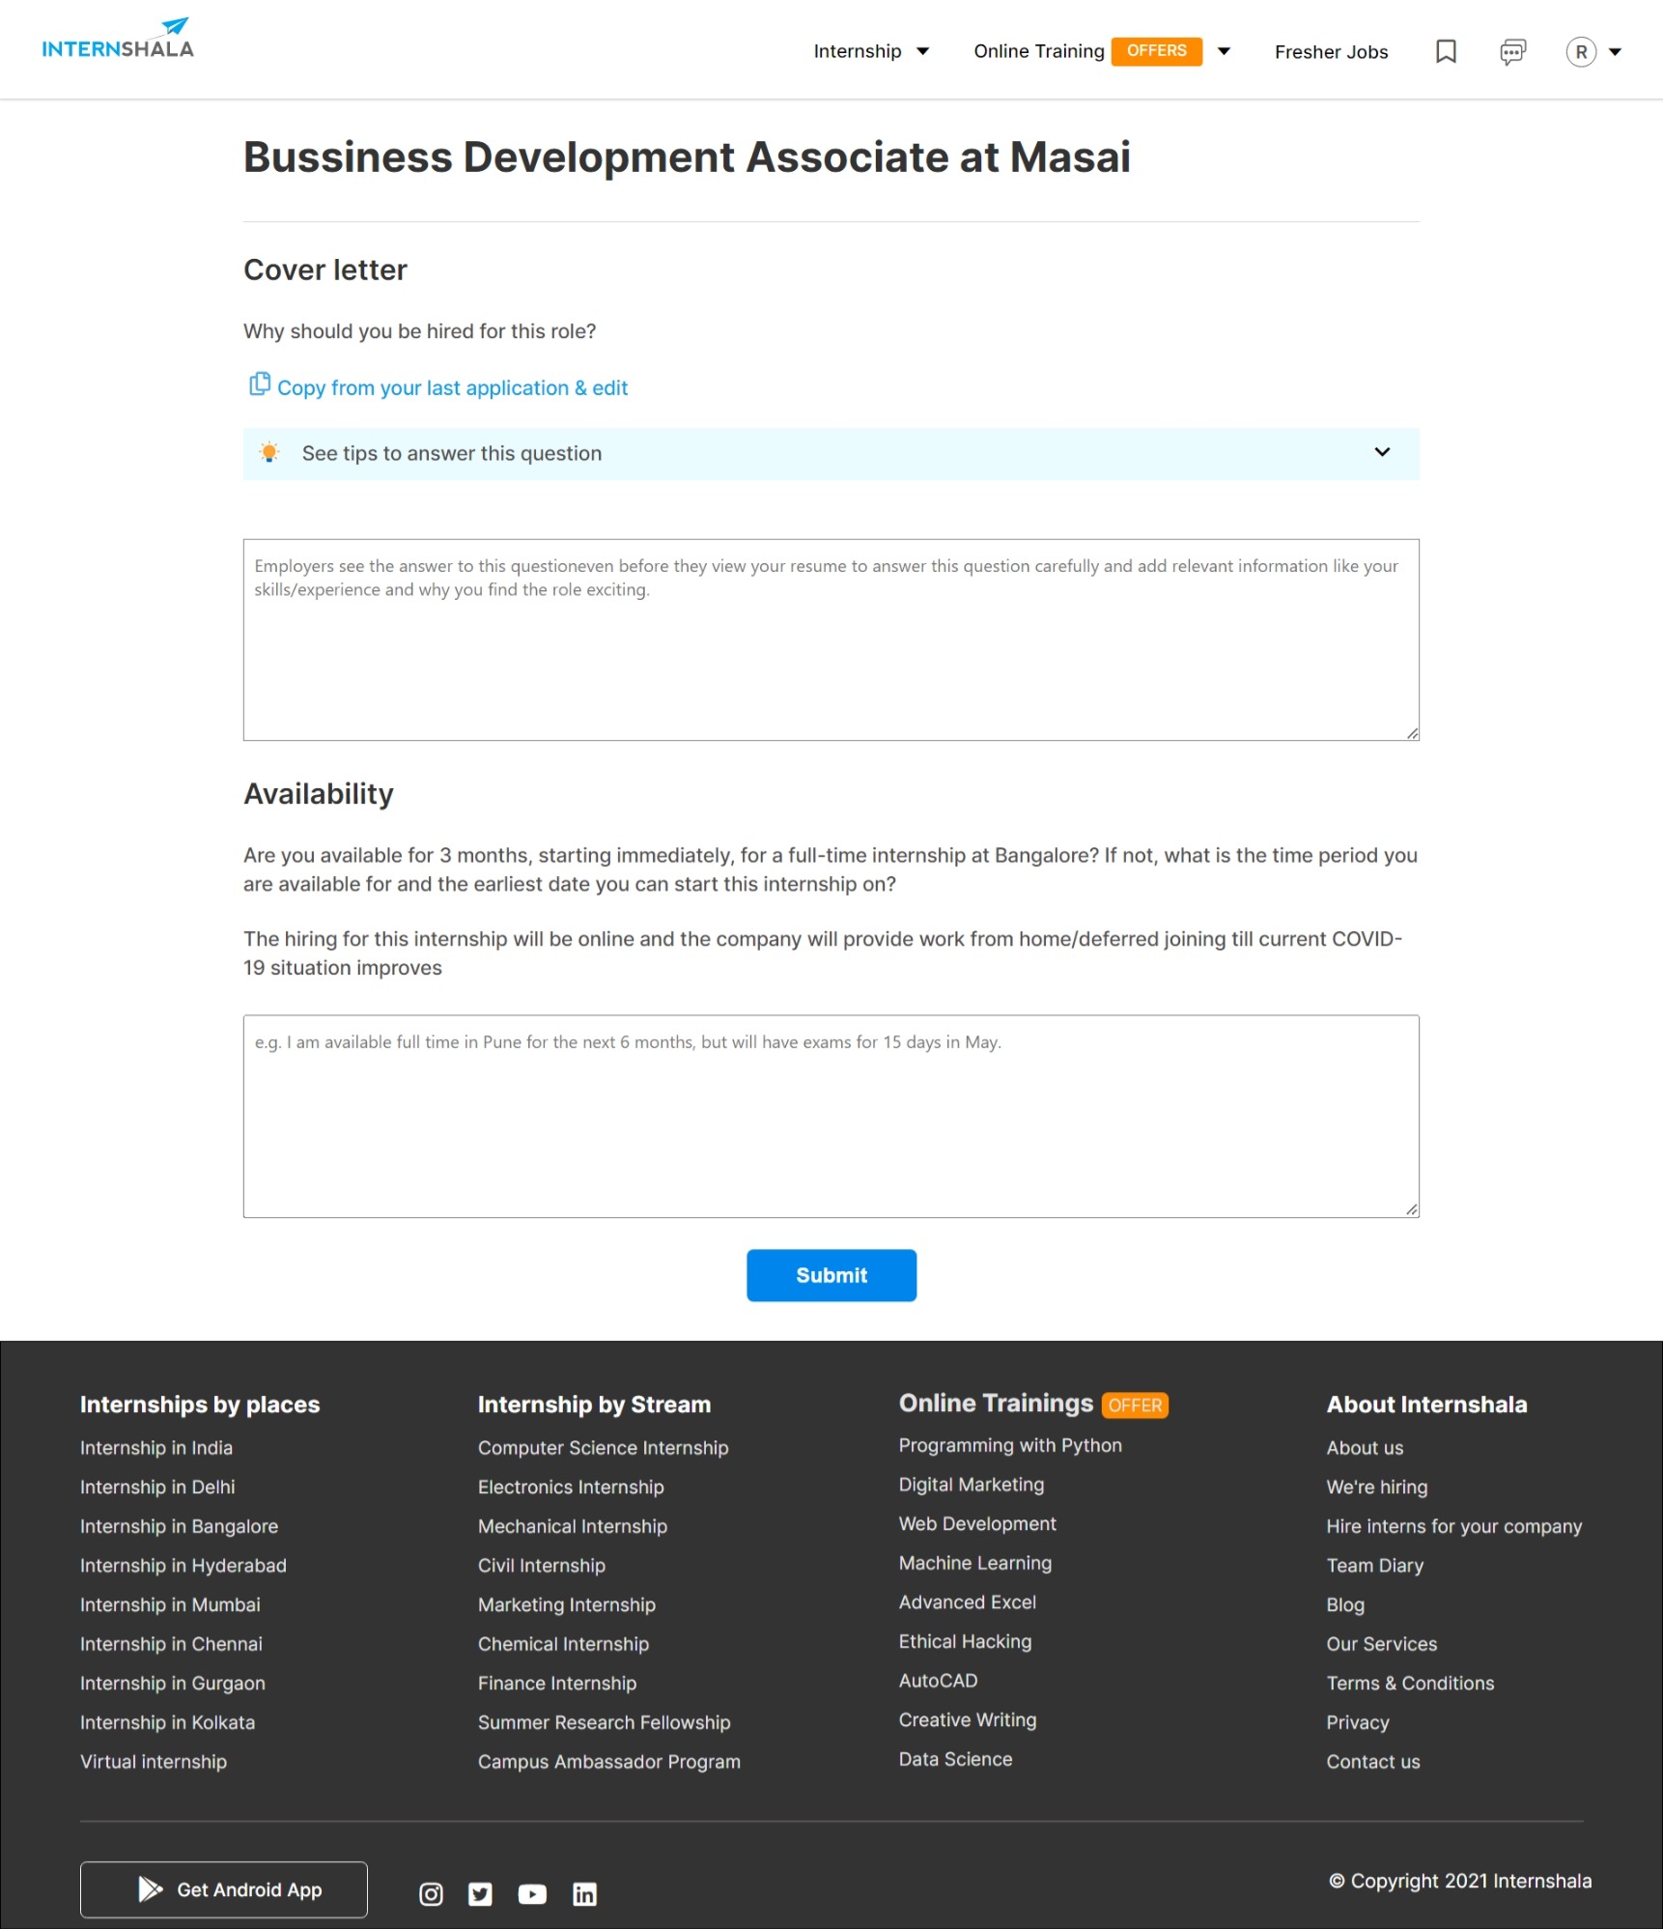Open the bookmarks icon in header
Viewport: 1663px width, 1929px height.
click(x=1445, y=52)
